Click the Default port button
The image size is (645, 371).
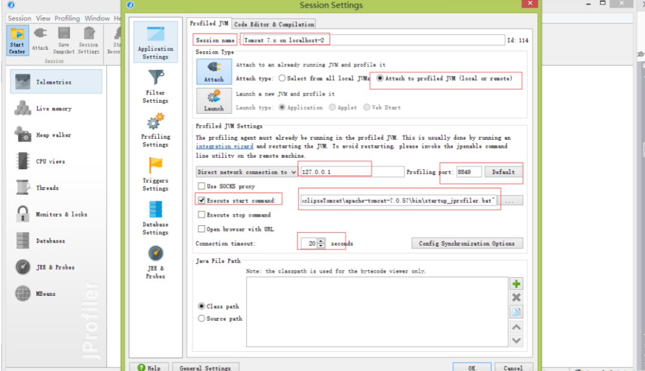click(x=503, y=172)
